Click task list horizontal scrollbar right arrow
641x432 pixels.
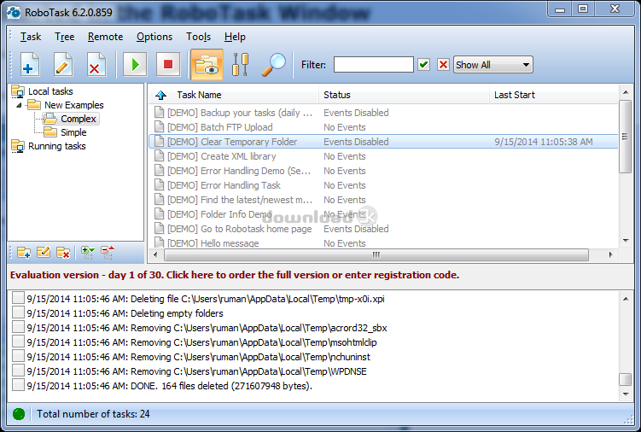[x=610, y=254]
